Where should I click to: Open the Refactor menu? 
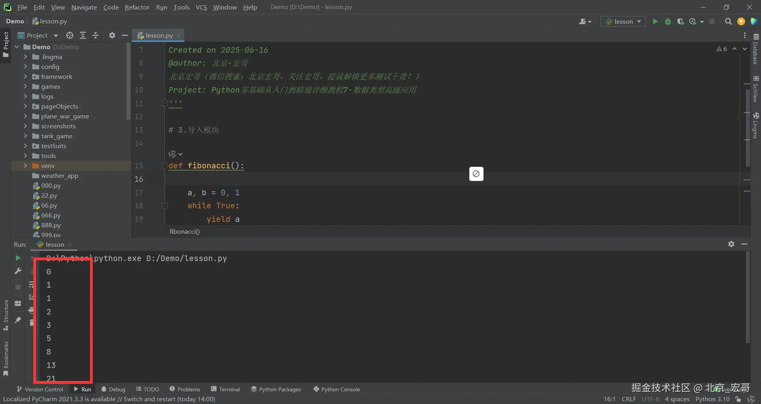[137, 7]
